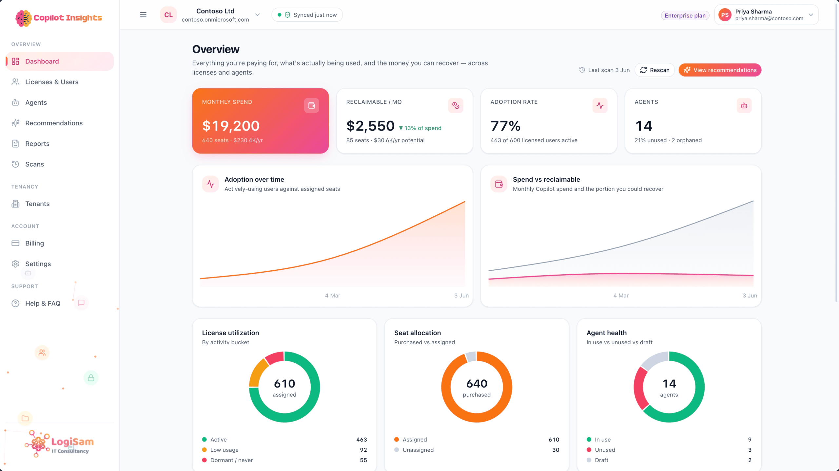The width and height of the screenshot is (839, 471).
Task: Click the Agent health donut chart center
Action: pos(669,387)
